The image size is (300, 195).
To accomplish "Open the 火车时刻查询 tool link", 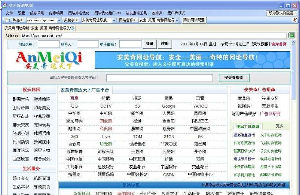I will [271, 135].
